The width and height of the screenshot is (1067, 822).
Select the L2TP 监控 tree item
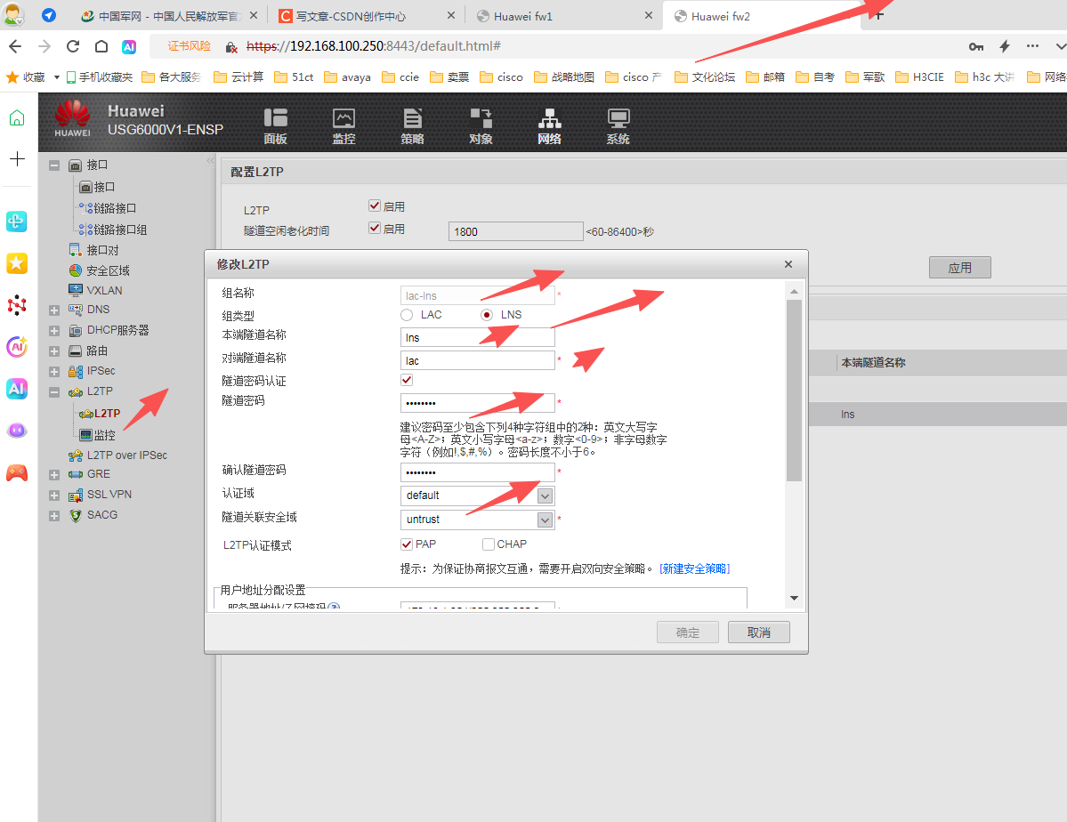(x=104, y=436)
